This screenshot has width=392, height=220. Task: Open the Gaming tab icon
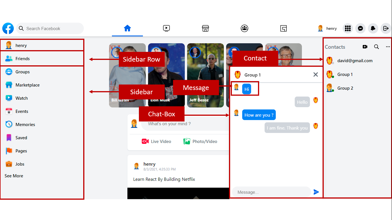pos(284,28)
